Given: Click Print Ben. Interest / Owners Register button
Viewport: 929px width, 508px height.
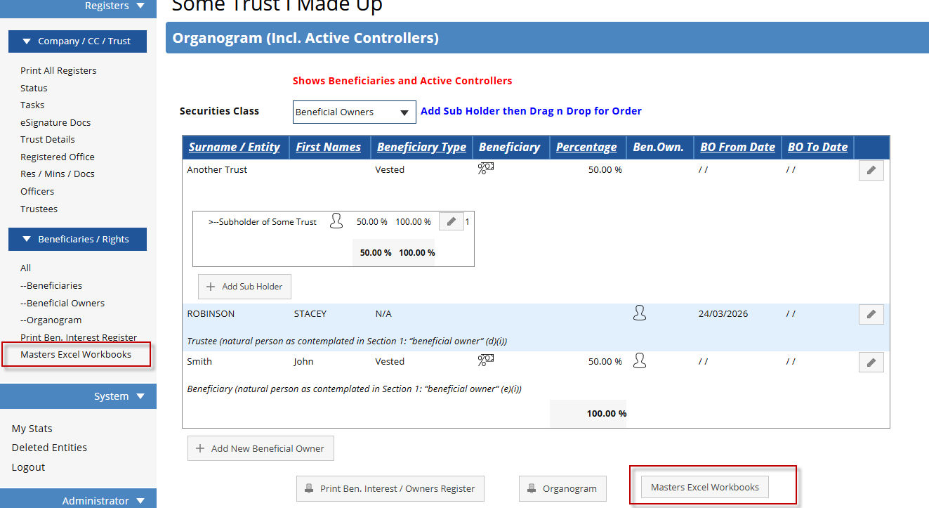Looking at the screenshot, I should point(390,488).
